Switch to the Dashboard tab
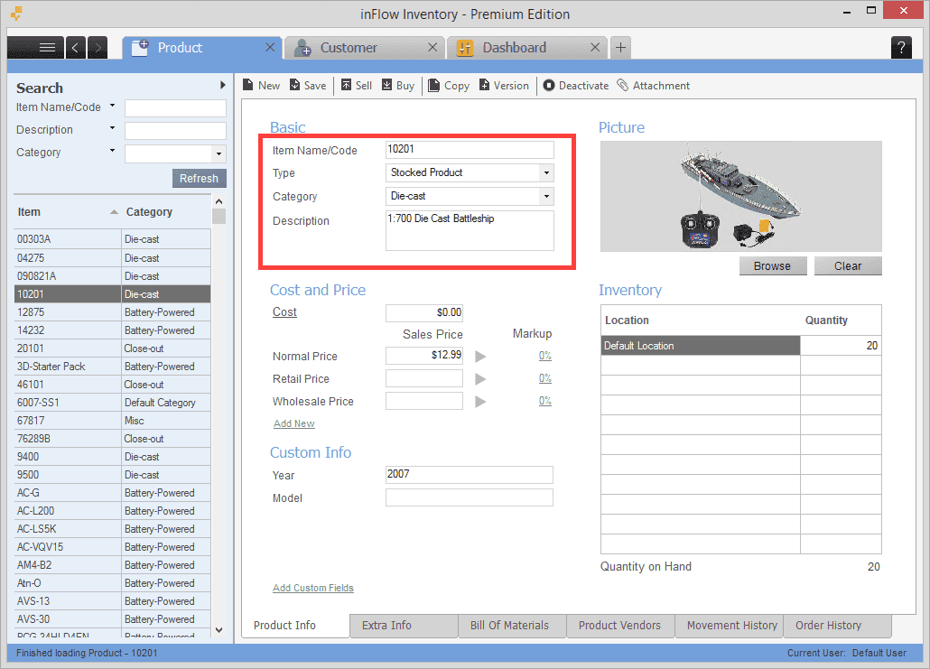This screenshot has width=930, height=669. [514, 47]
